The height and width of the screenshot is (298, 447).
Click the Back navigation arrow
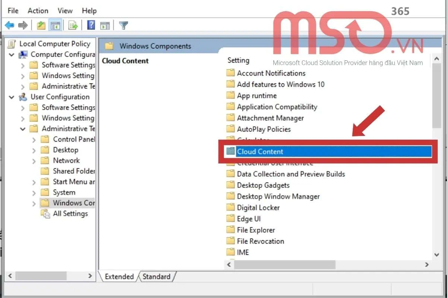(9, 25)
